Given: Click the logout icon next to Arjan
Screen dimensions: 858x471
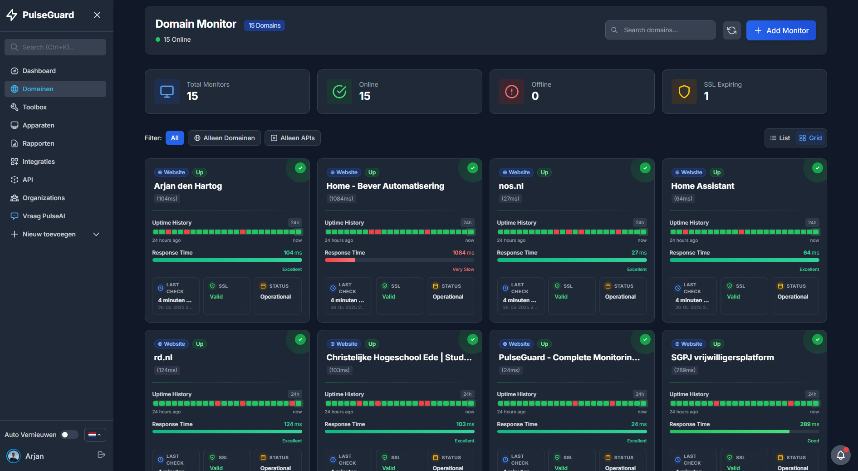Looking at the screenshot, I should (x=102, y=455).
